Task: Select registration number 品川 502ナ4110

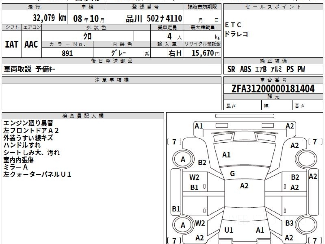Action: pyautogui.click(x=154, y=18)
